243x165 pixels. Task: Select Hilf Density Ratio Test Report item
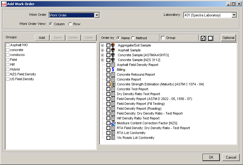[138, 118]
